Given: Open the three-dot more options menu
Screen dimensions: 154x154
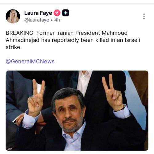Looking at the screenshot, I should click(144, 16).
